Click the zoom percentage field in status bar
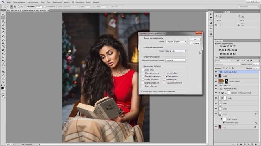 coord(9,144)
